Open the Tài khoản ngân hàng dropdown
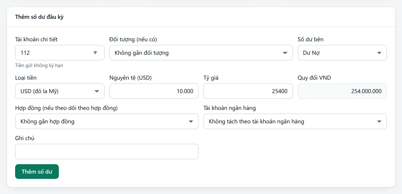The image size is (402, 194). coord(295,121)
